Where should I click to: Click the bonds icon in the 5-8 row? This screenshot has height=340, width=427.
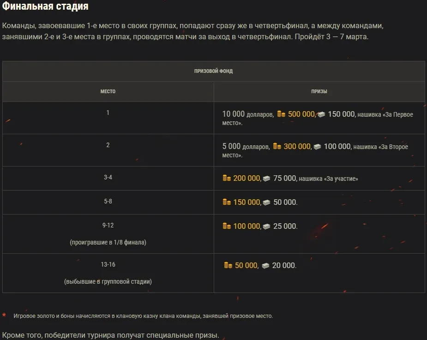tap(266, 203)
